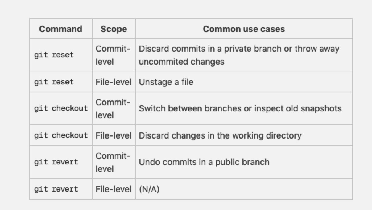Click File-level next to "Unstage a file"

(x=114, y=82)
